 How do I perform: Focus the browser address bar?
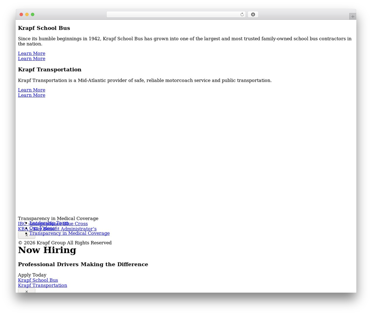pyautogui.click(x=176, y=15)
